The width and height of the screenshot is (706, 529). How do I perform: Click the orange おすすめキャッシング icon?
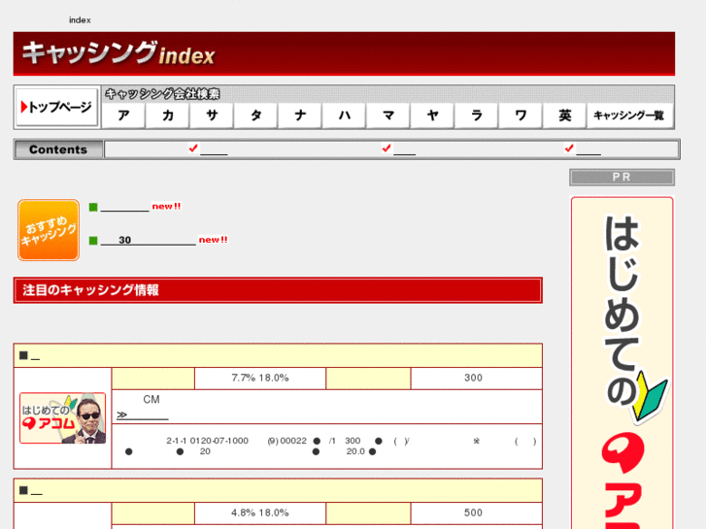tap(49, 230)
